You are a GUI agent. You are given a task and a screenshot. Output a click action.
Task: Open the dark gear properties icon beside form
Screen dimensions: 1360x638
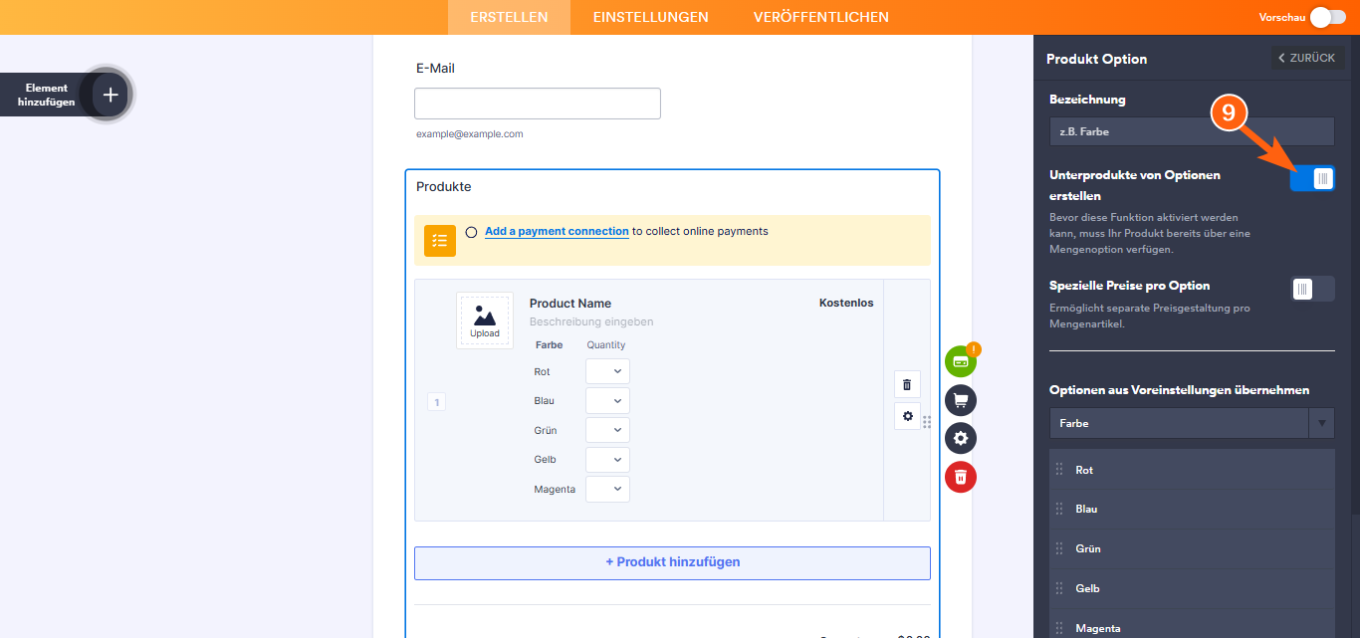[x=961, y=438]
